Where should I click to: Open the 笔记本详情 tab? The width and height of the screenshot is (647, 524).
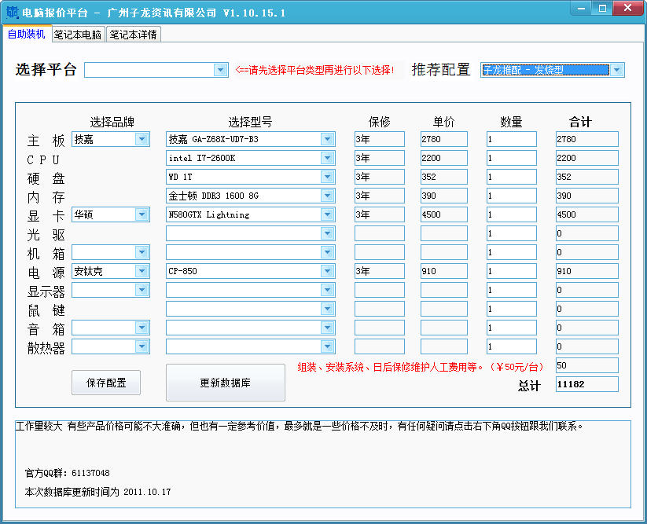(x=133, y=35)
